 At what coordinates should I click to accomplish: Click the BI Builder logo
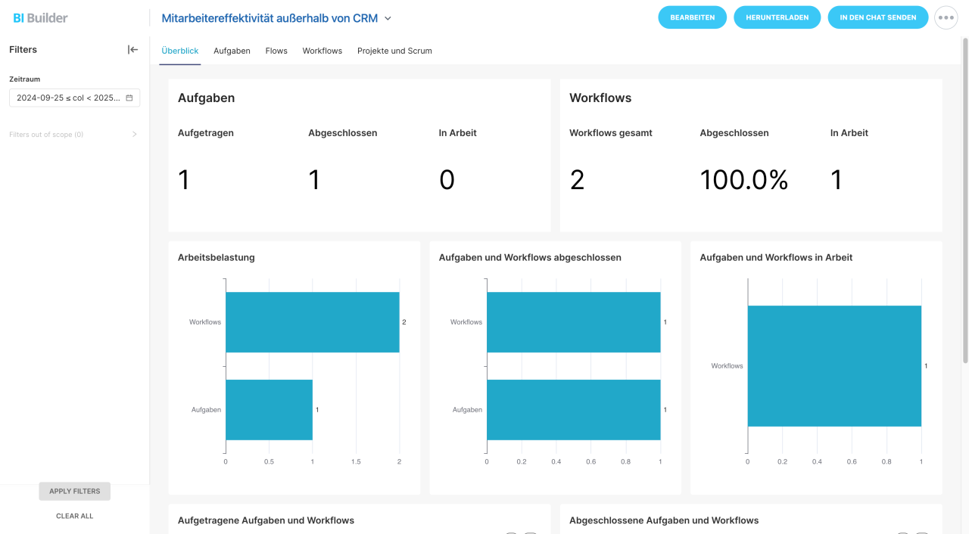tap(40, 17)
